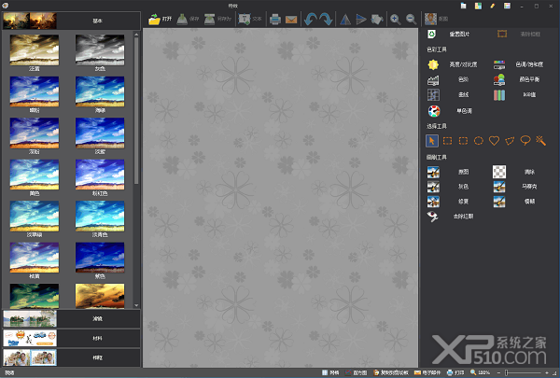The height and width of the screenshot is (378, 560).
Task: Select the first dashed rectangle selection tool
Action: [x=447, y=141]
